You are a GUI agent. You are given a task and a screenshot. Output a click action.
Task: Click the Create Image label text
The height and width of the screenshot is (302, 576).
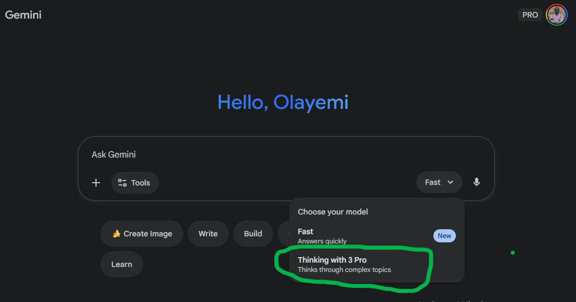148,234
